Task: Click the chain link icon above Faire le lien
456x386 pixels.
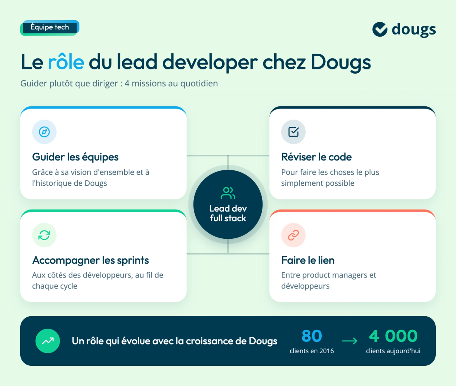Action: coord(294,235)
